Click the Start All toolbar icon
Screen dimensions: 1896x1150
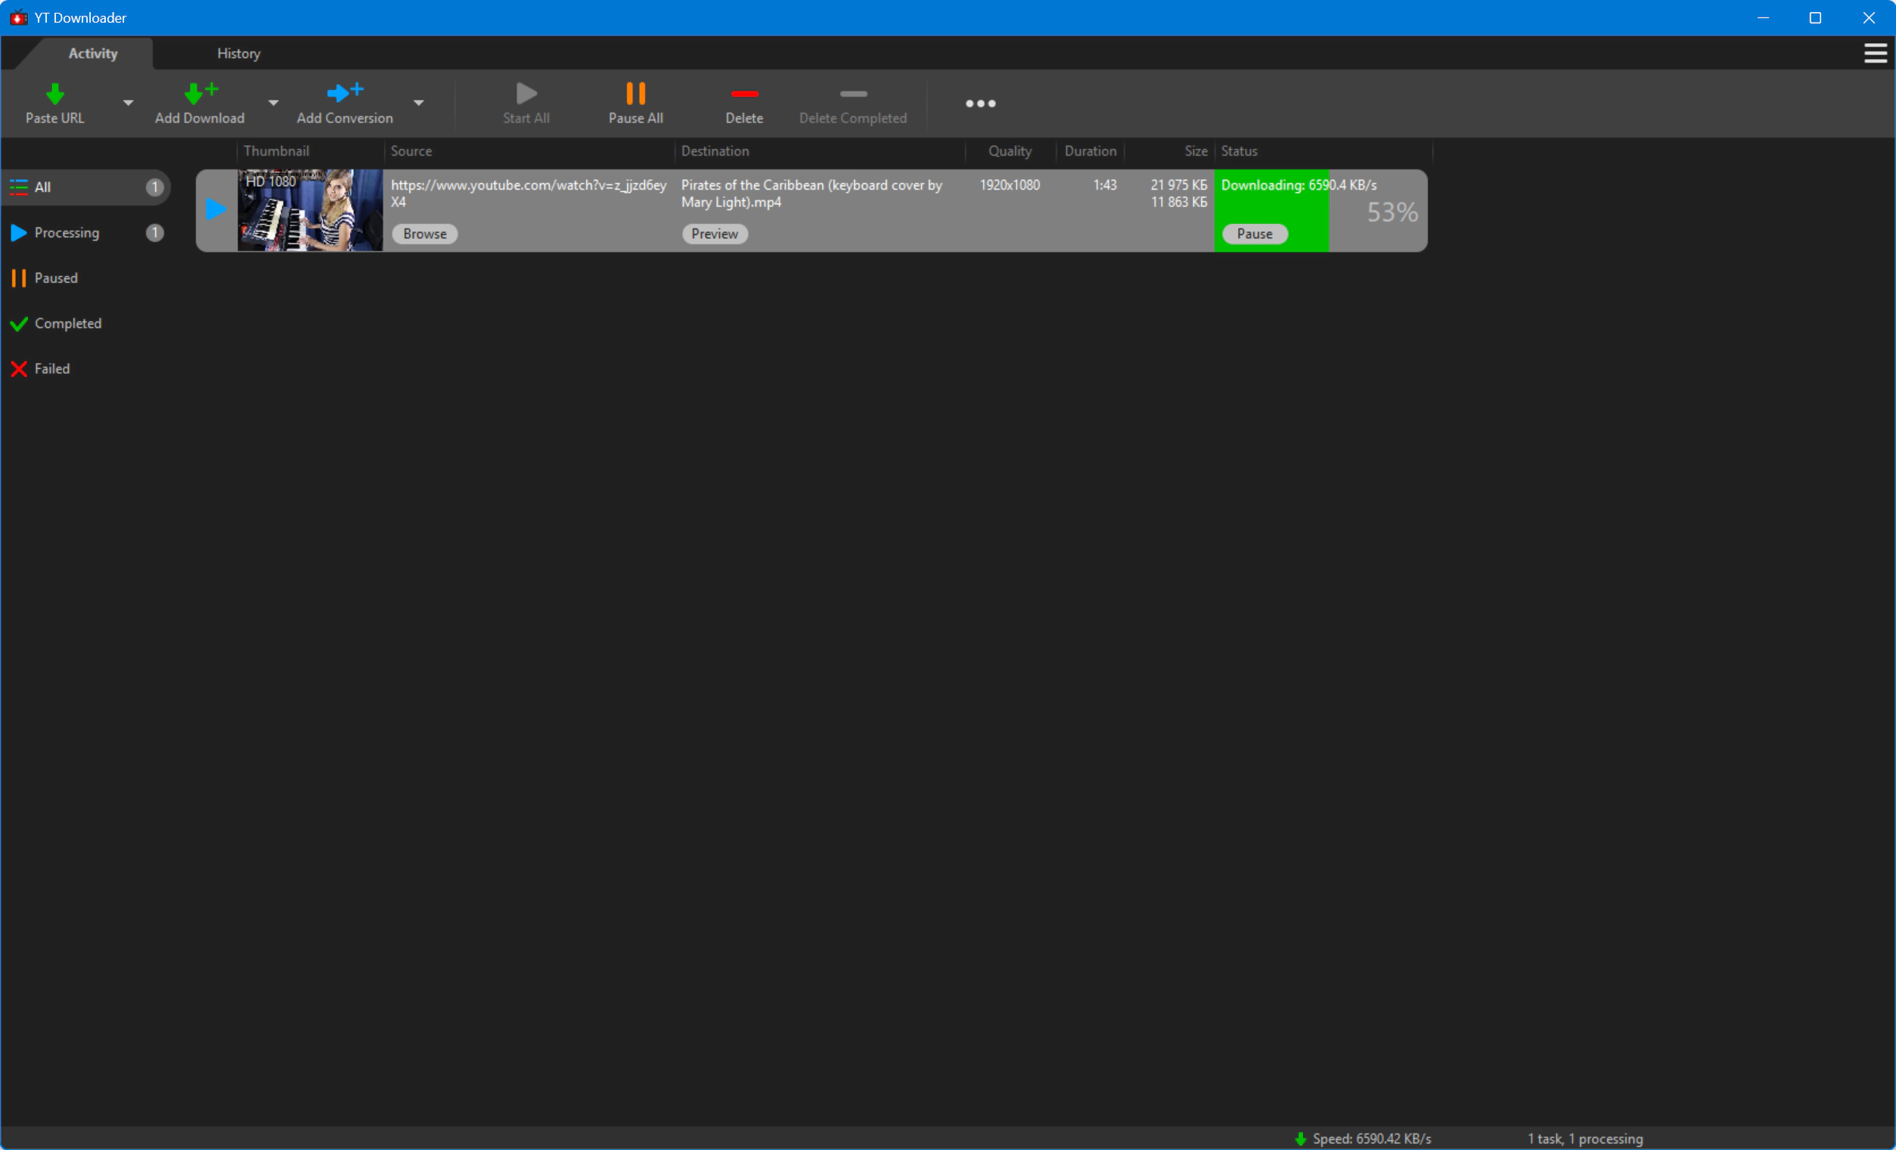(526, 94)
